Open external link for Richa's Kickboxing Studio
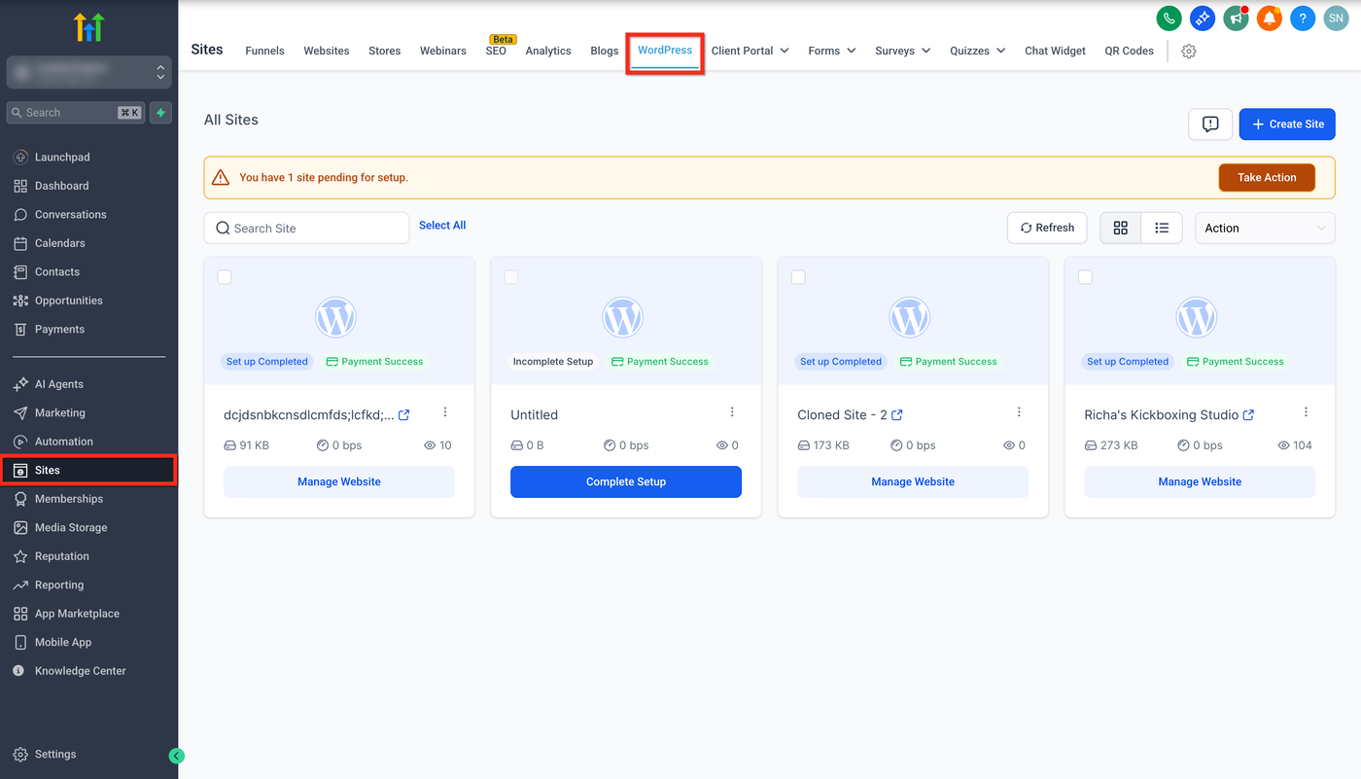This screenshot has height=779, width=1361. pos(1248,415)
